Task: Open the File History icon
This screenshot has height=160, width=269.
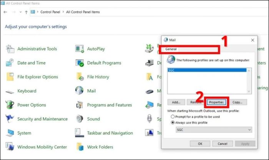Action: click(x=80, y=77)
